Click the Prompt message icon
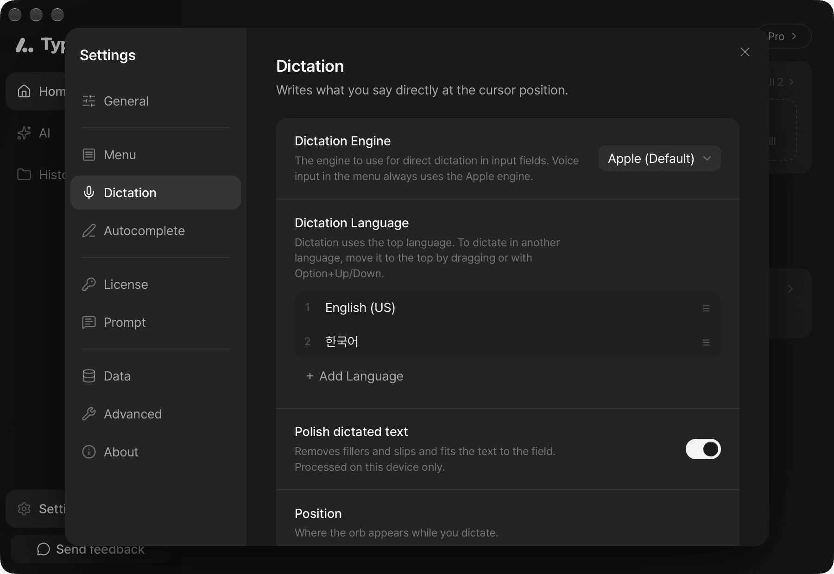The image size is (834, 574). (x=89, y=322)
